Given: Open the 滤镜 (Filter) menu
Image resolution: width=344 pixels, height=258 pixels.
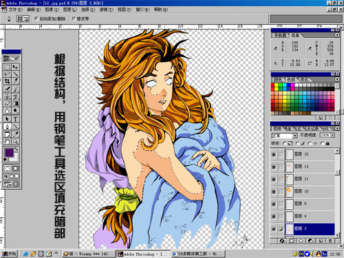Looking at the screenshot, I should 107,10.
